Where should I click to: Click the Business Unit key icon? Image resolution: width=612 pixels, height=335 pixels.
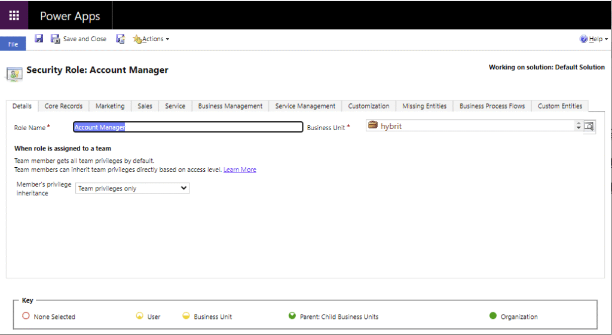pos(186,315)
